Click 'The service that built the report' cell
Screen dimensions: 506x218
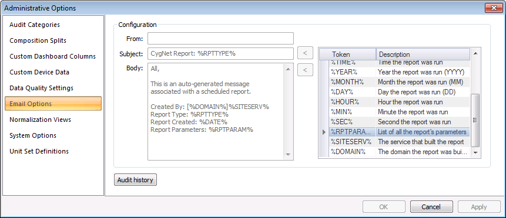coord(423,142)
